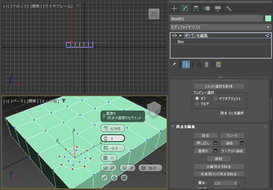Toggle eye visibility of ポリゴンを編集 modifier
Image resolution: width=273 pixels, height=190 pixels.
174,35
